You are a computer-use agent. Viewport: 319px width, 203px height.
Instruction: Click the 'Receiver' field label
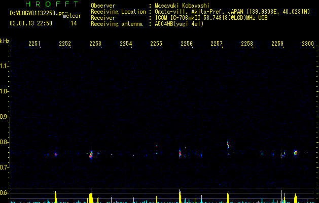(103, 18)
